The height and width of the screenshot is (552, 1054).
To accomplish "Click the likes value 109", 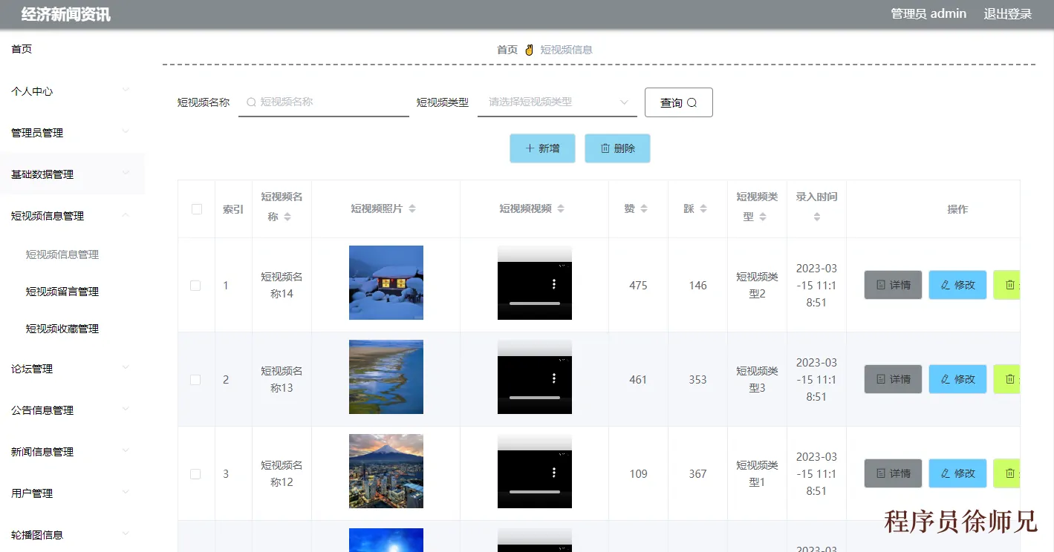I will pos(638,474).
